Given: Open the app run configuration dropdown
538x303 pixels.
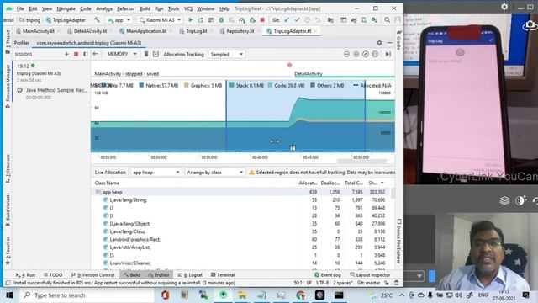Looking at the screenshot, I should 119,20.
